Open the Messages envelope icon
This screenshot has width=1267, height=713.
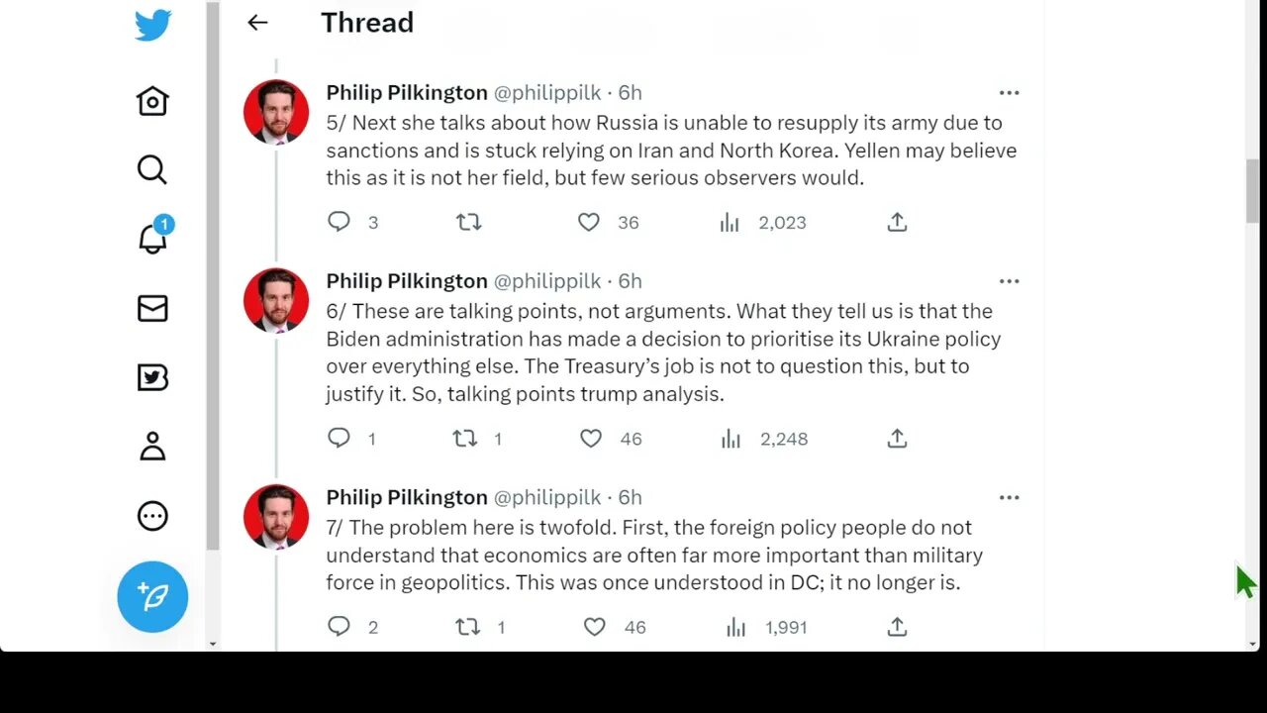point(152,309)
